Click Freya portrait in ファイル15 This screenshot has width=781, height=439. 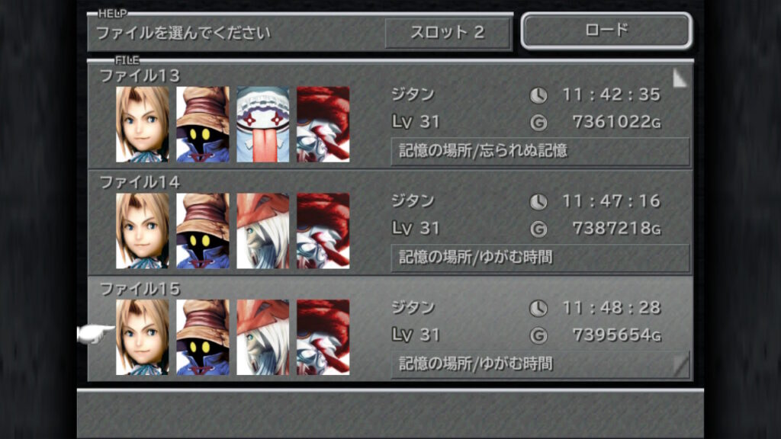[x=263, y=338]
